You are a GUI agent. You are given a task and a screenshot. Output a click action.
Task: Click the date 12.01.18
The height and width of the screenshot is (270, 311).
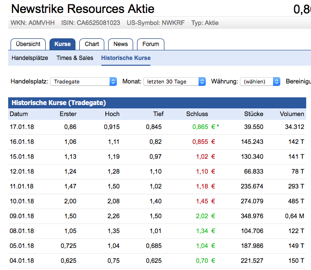(x=22, y=171)
